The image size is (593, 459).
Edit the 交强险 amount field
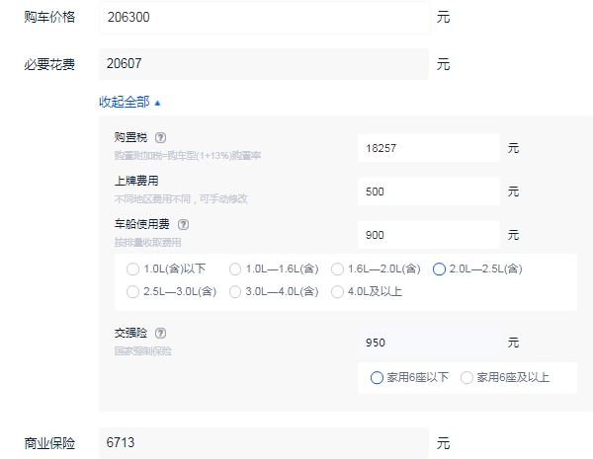click(x=428, y=344)
